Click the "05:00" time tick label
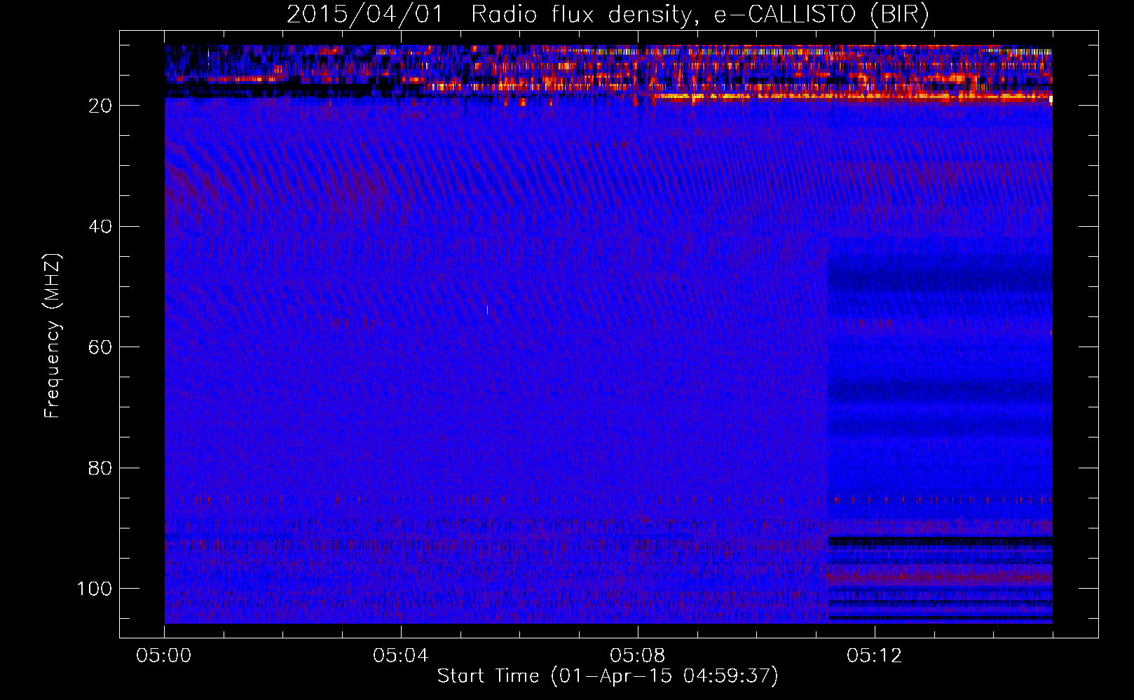The width and height of the screenshot is (1134, 700). [x=164, y=656]
